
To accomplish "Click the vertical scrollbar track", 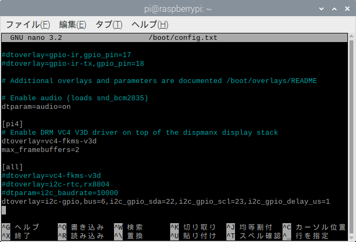I will 352,137.
